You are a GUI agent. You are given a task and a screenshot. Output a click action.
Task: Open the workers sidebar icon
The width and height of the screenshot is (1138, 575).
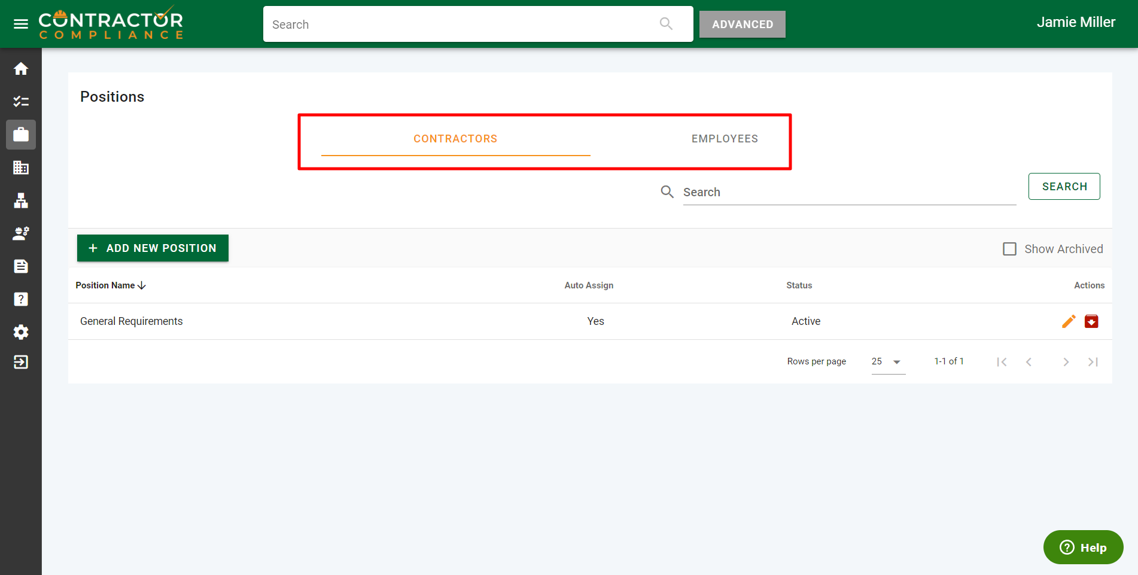click(21, 233)
